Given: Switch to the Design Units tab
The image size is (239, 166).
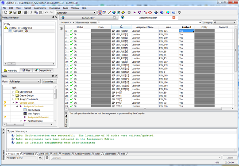Looking at the screenshot, I should [x=43, y=70].
